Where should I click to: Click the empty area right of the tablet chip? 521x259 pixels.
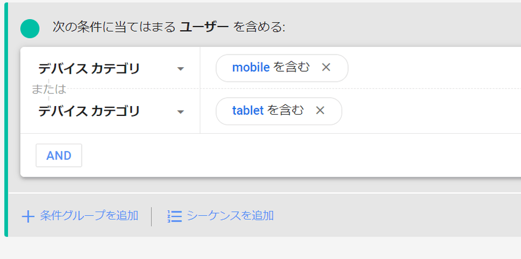coord(434,111)
